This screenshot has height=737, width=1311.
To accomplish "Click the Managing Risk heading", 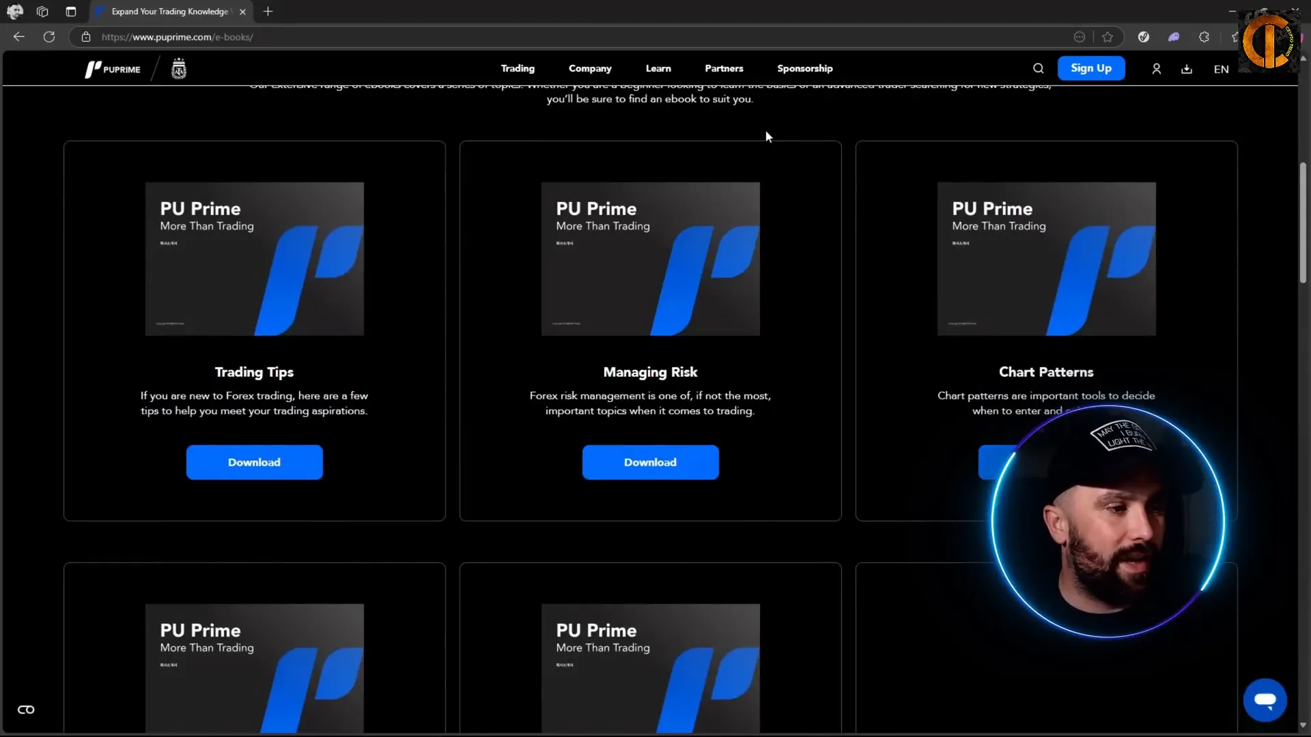I will coord(650,372).
